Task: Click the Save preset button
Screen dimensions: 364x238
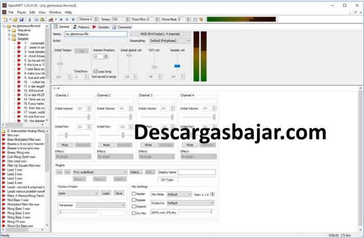Action: pos(119,193)
